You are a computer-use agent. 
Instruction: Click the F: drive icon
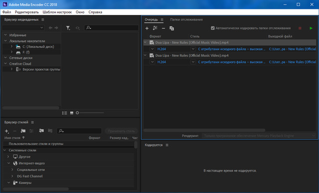[18, 52]
